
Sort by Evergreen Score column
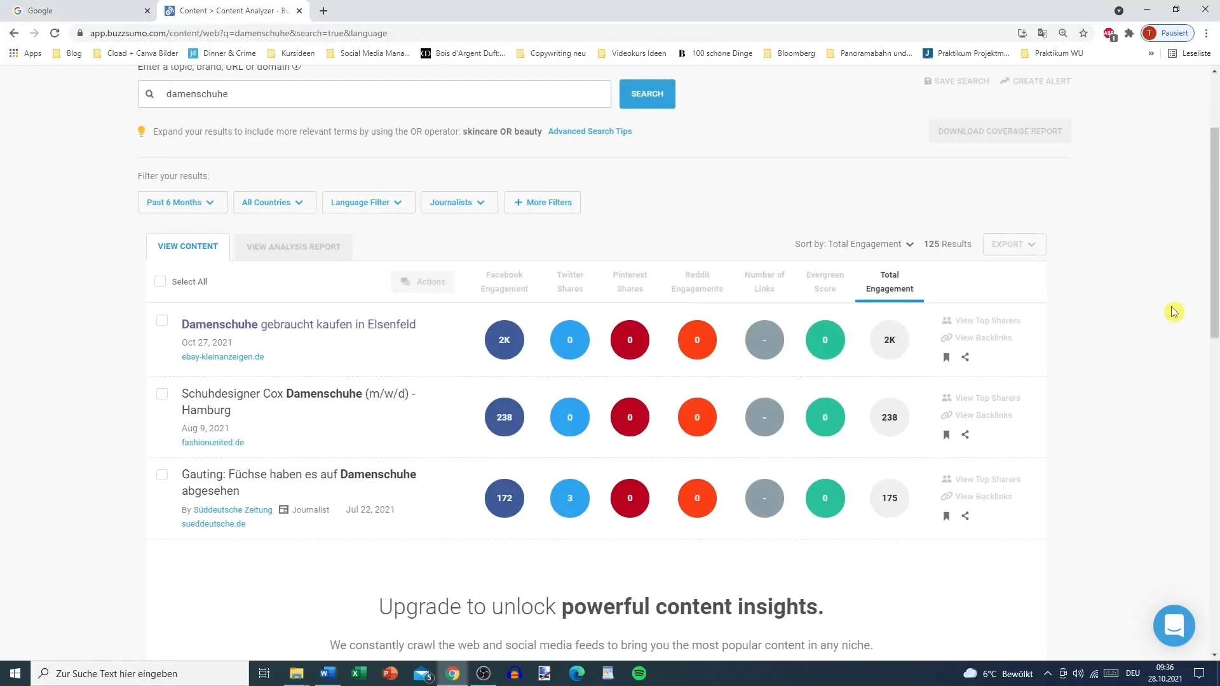click(x=825, y=282)
